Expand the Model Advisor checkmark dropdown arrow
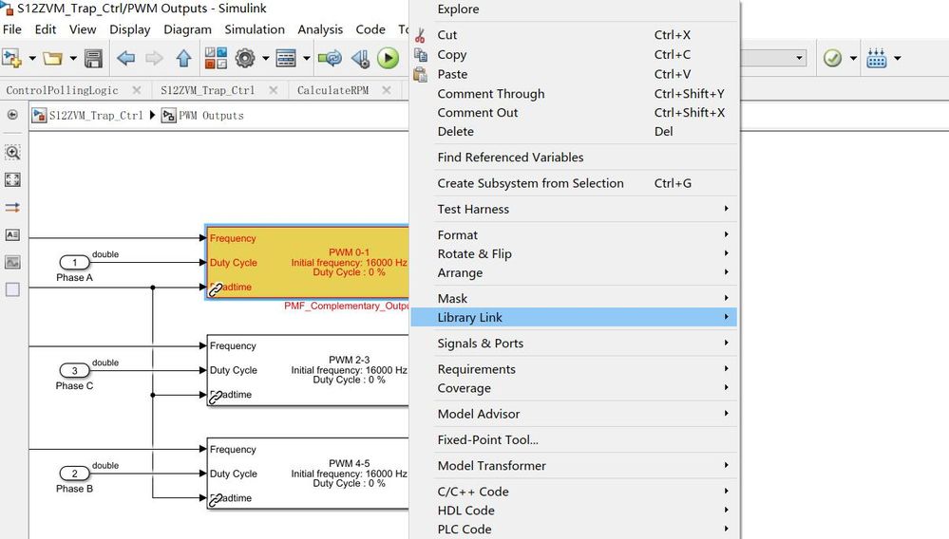Screen dimensions: 949x539 tap(853, 59)
